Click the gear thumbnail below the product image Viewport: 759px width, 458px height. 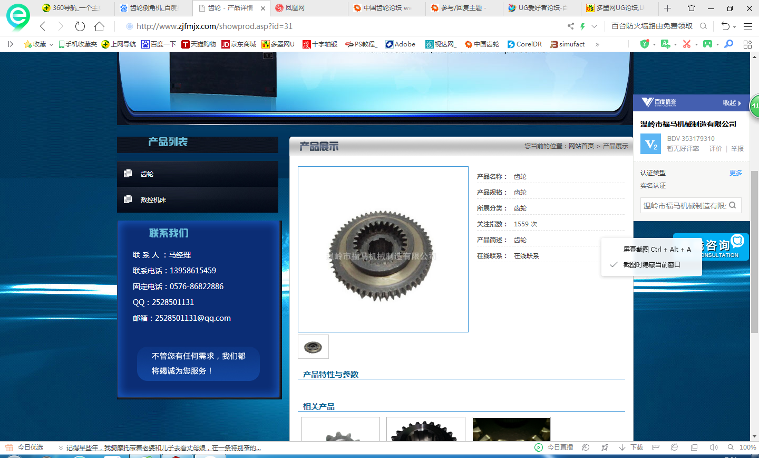tap(313, 347)
